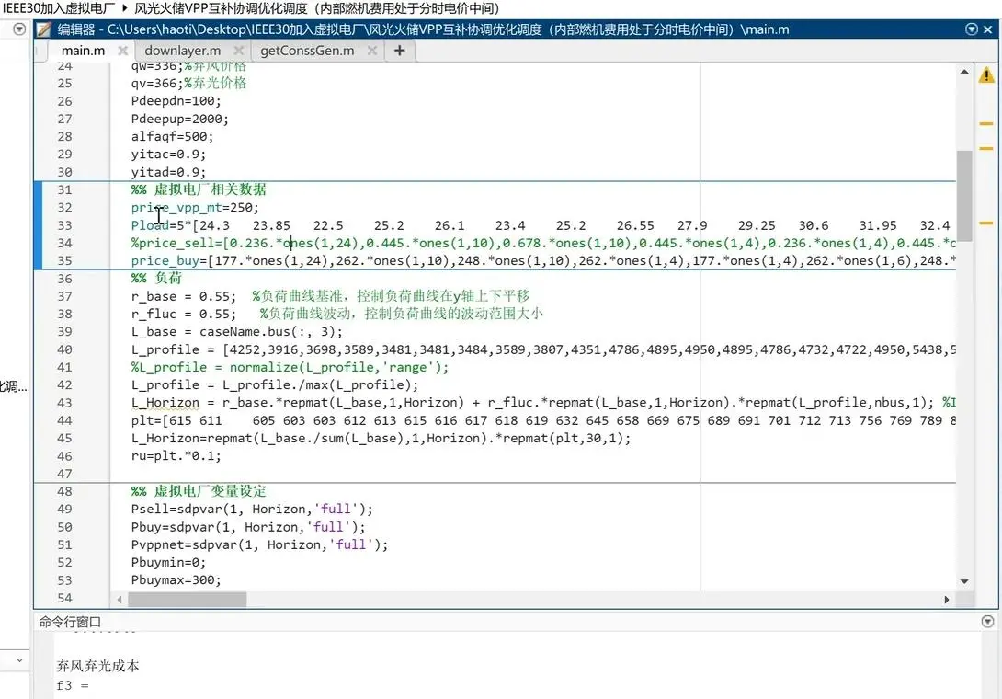Click the editor vertical scrollbar thumb
The width and height of the screenshot is (1002, 699).
click(x=964, y=196)
